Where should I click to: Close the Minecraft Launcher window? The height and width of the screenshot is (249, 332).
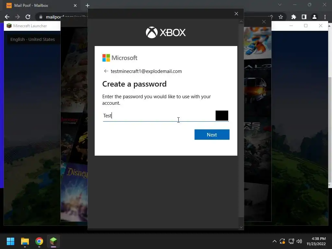(321, 26)
